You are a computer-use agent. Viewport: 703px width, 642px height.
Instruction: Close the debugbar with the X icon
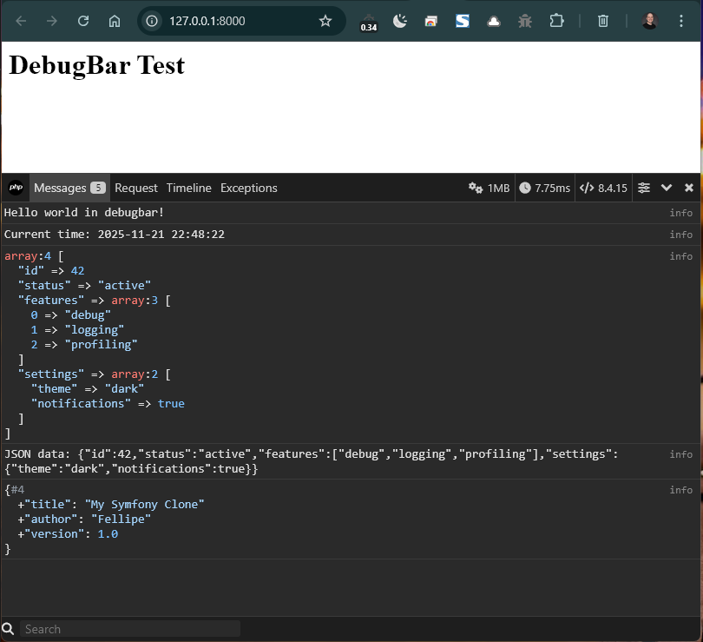[689, 188]
